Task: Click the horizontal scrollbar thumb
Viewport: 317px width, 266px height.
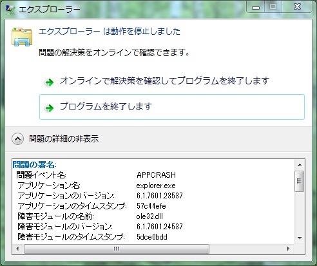Action: (x=117, y=249)
